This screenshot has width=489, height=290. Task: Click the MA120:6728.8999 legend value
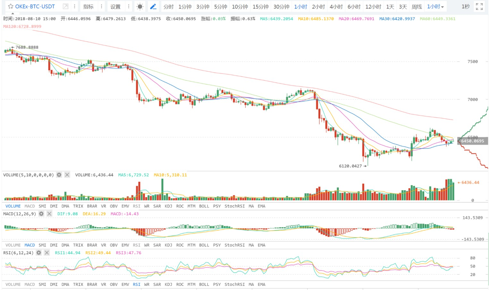[x=22, y=26]
